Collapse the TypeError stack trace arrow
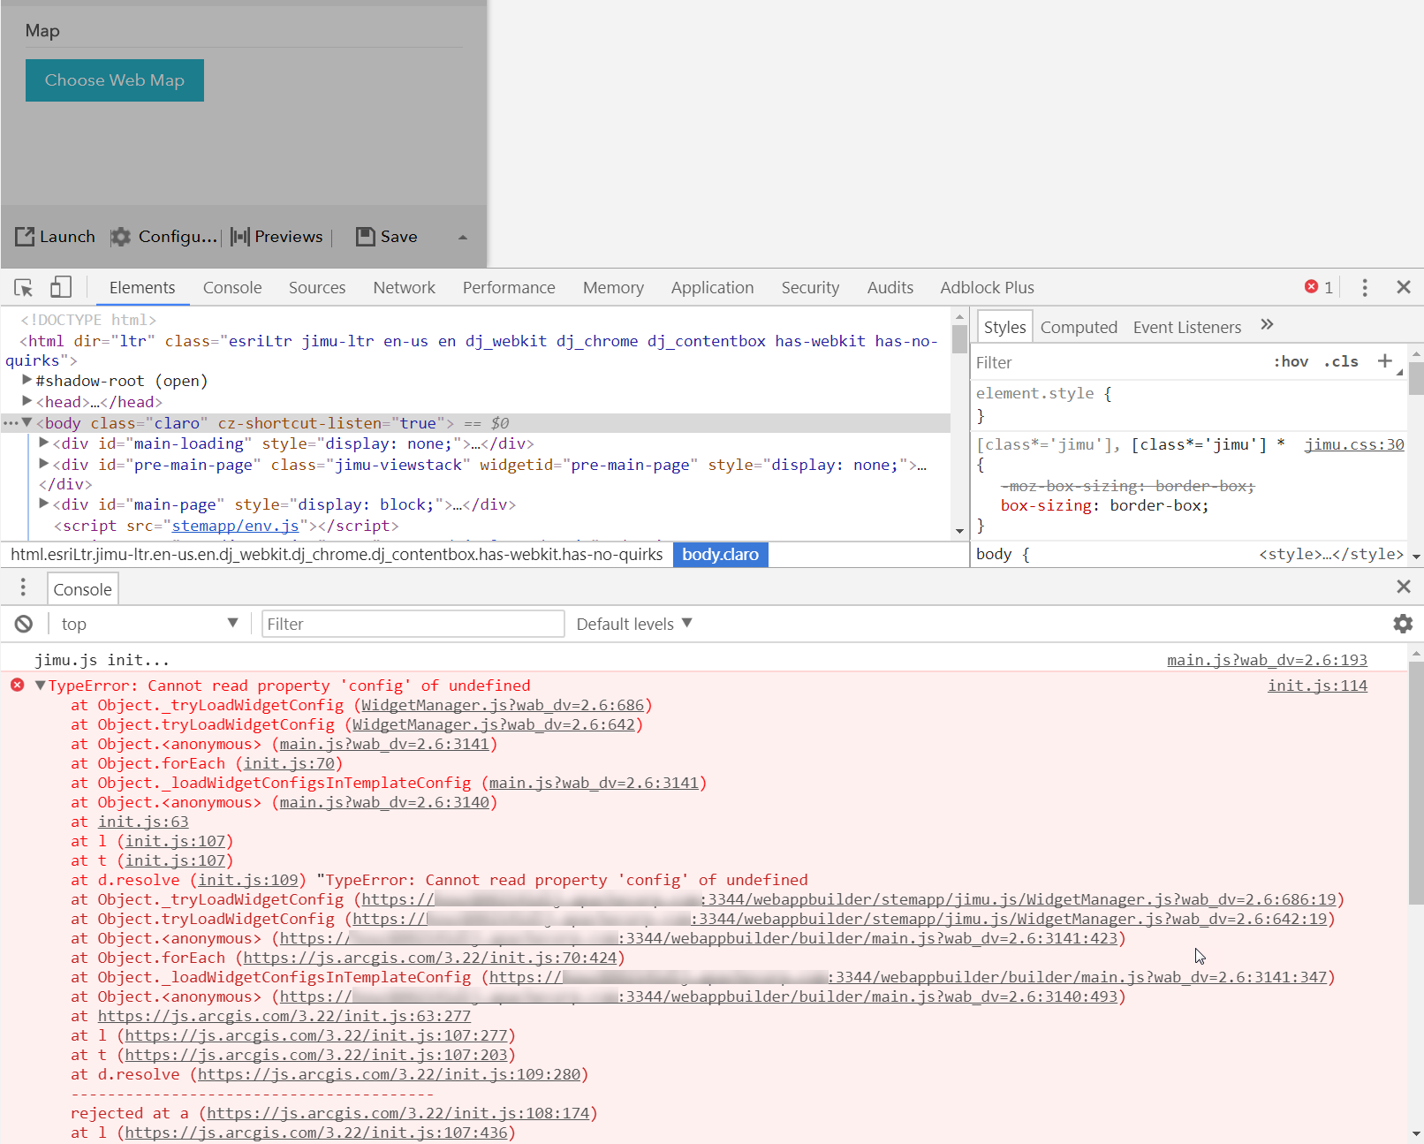Image resolution: width=1424 pixels, height=1144 pixels. pos(40,685)
